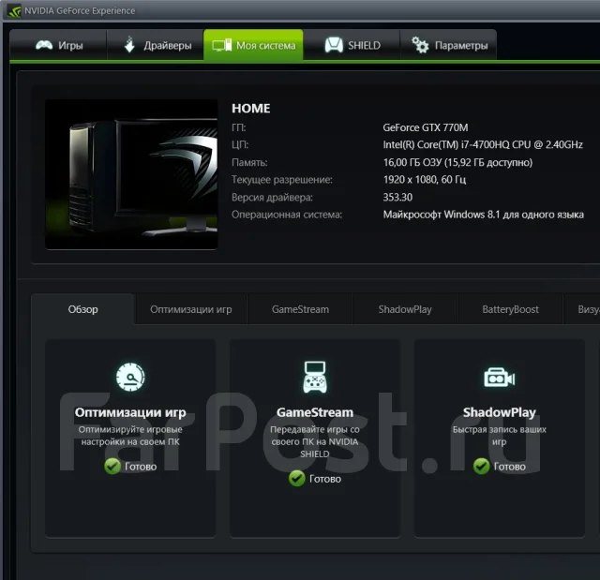Screen dimensions: 600x580
Task: Go to the Параметры tab
Action: pyautogui.click(x=448, y=45)
